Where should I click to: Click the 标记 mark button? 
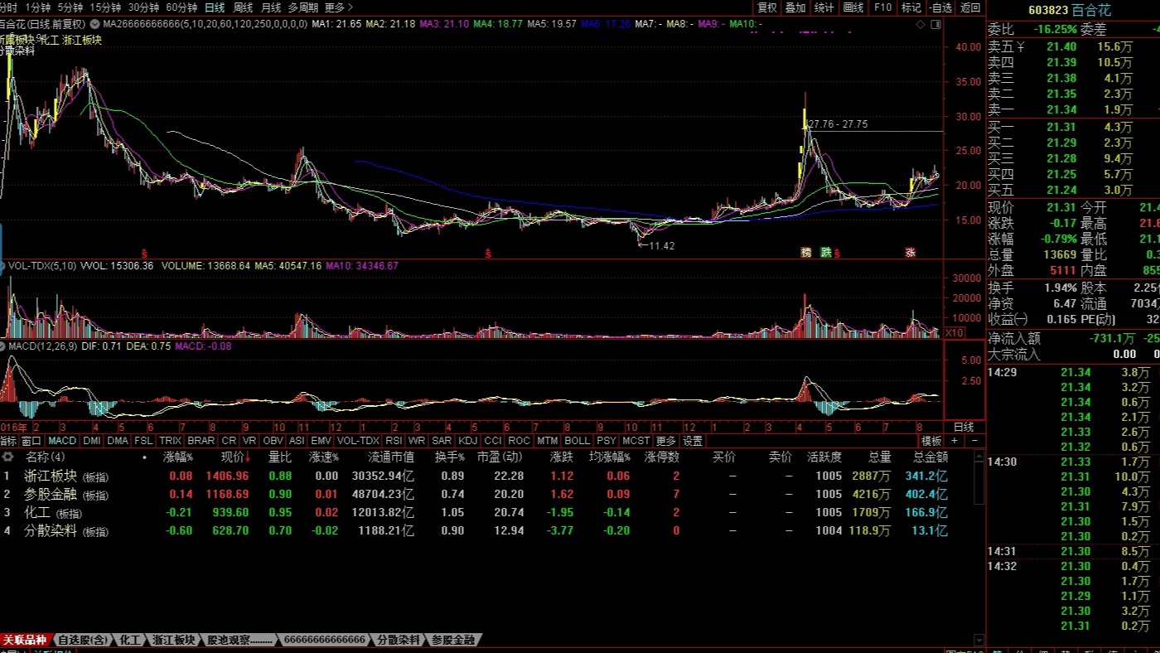pyautogui.click(x=911, y=7)
